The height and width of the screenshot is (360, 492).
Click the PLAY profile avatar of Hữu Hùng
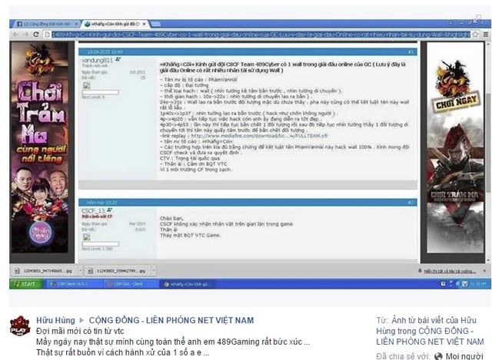point(20,326)
